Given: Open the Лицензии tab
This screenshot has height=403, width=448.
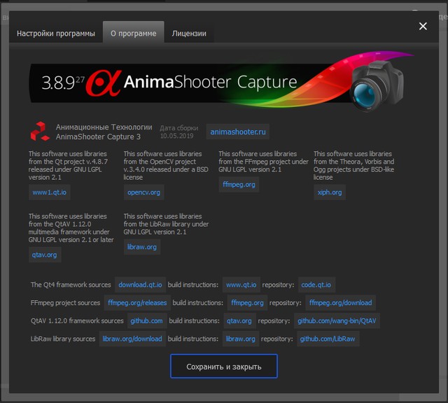Looking at the screenshot, I should [189, 33].
